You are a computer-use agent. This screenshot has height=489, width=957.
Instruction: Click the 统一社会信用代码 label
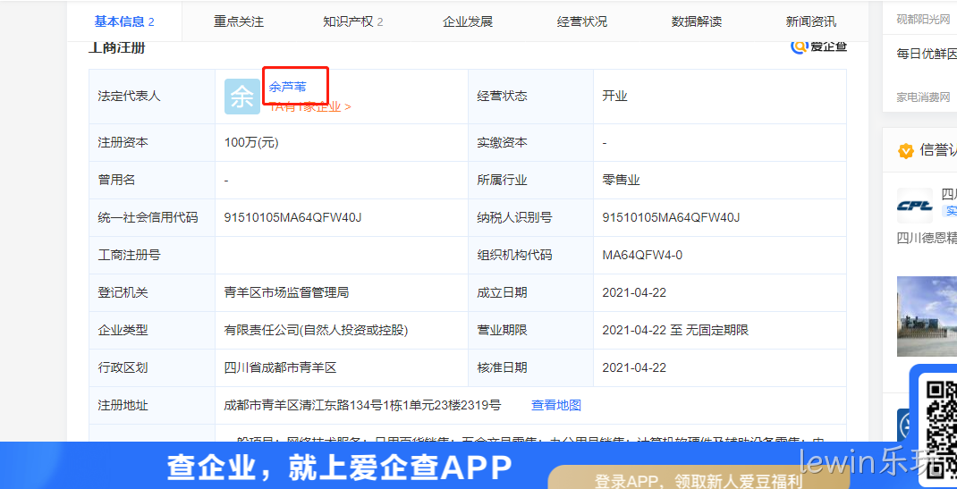(148, 217)
